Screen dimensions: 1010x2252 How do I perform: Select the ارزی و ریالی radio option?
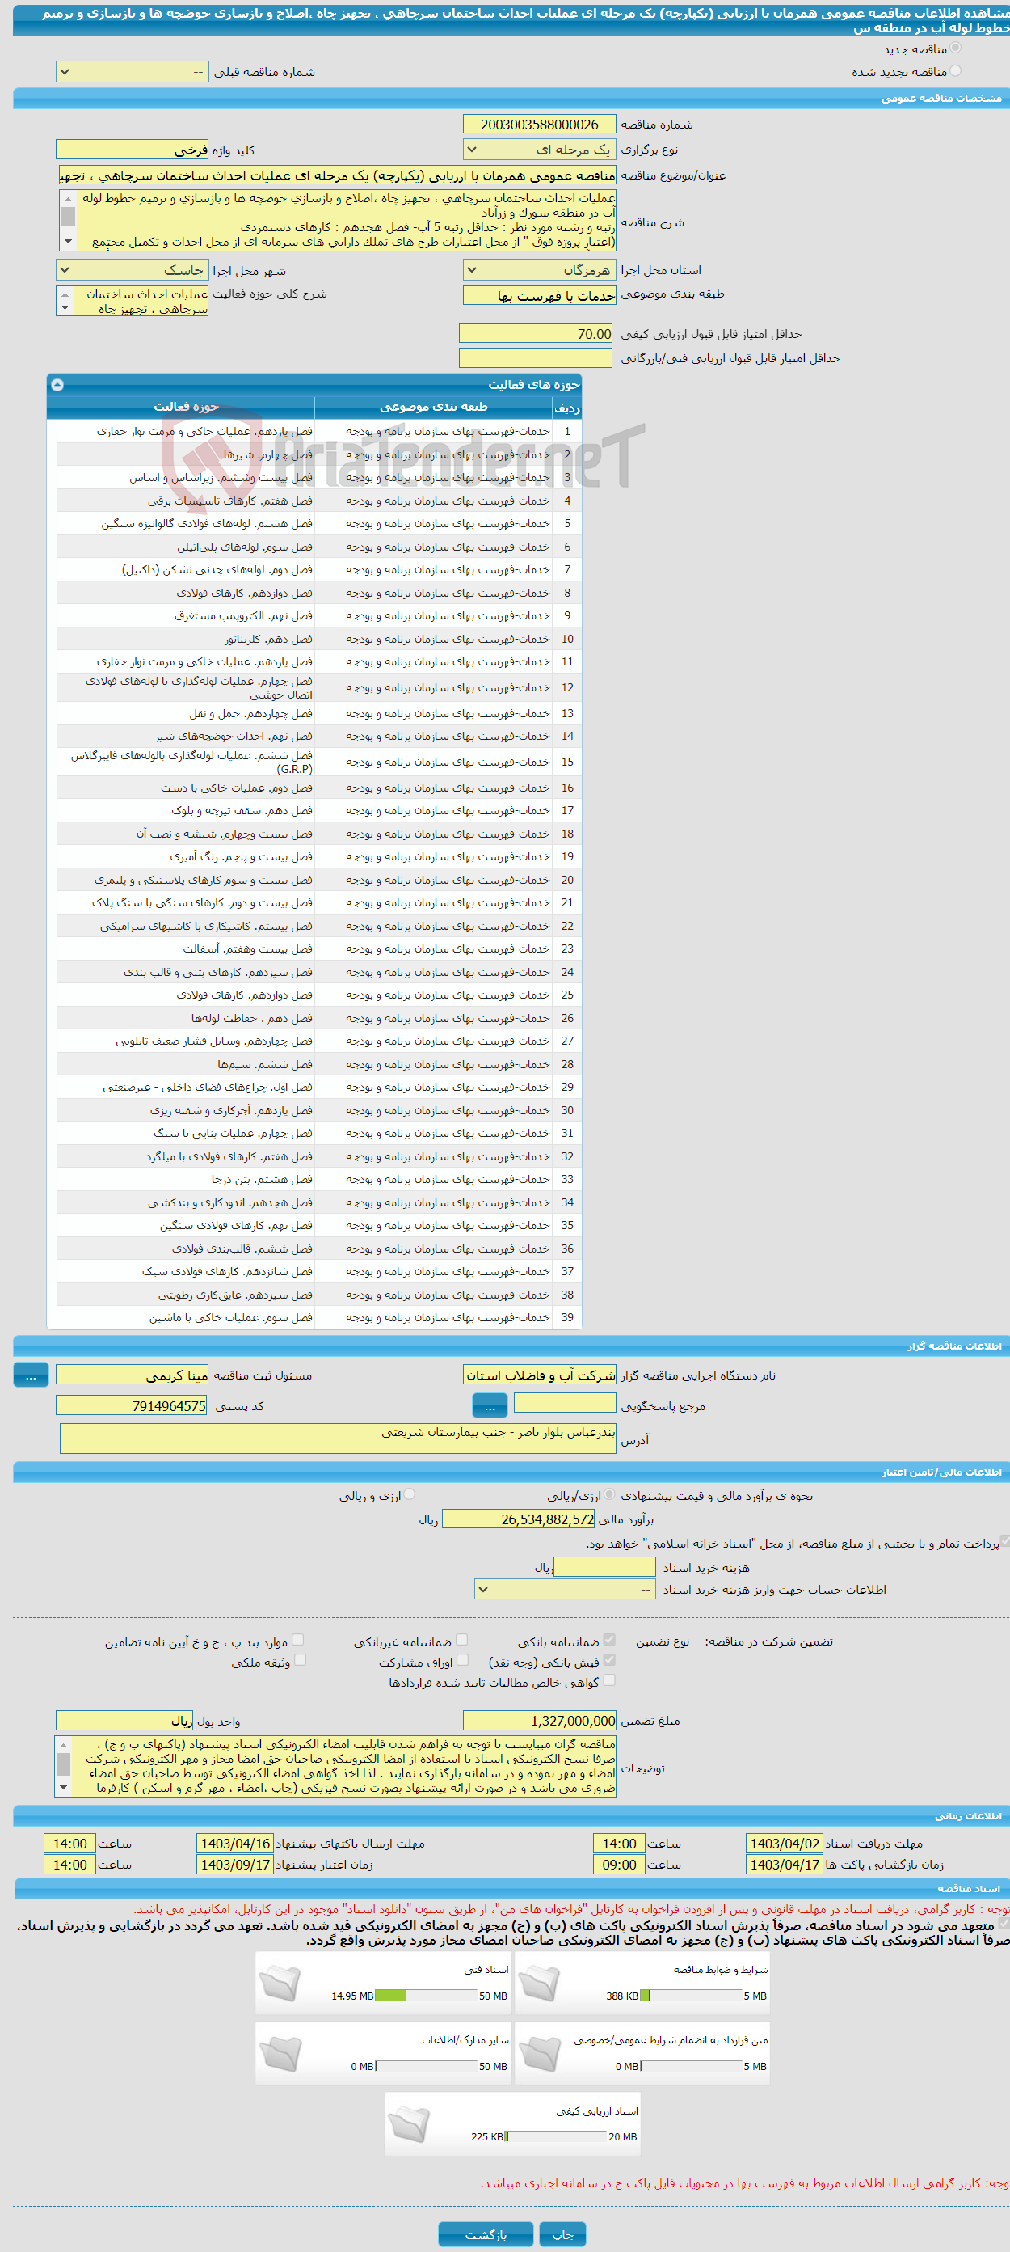(410, 1495)
